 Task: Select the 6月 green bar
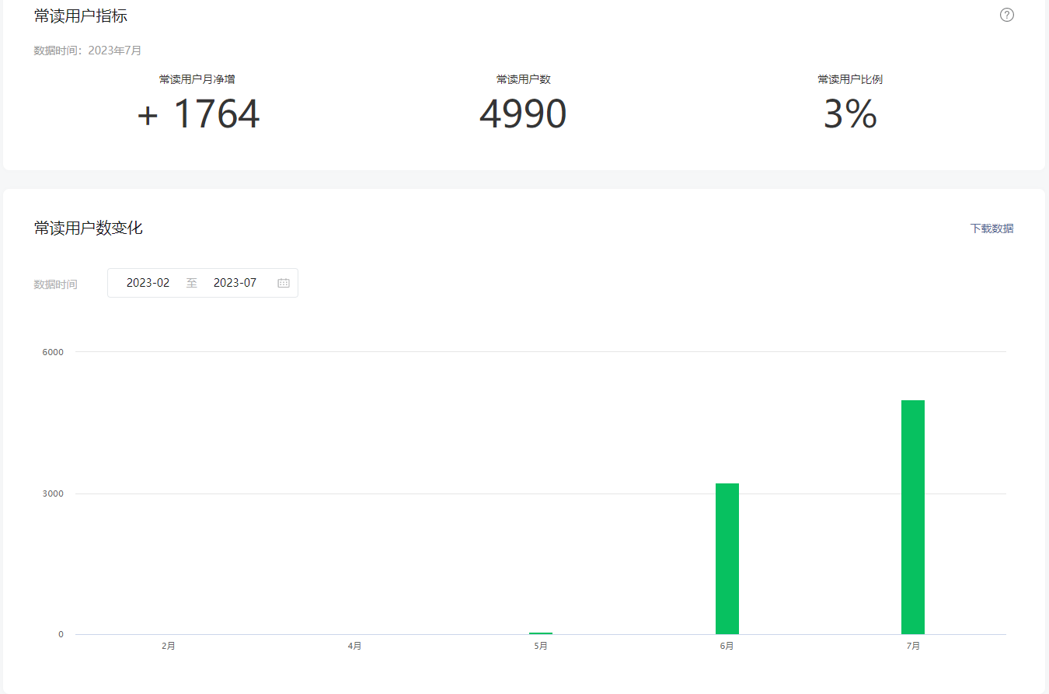pyautogui.click(x=727, y=559)
